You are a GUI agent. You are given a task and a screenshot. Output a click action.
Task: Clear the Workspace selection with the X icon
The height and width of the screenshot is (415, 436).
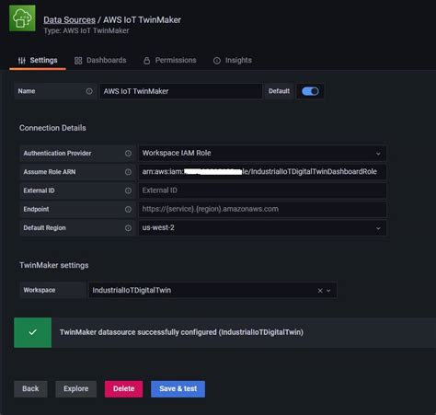[320, 290]
